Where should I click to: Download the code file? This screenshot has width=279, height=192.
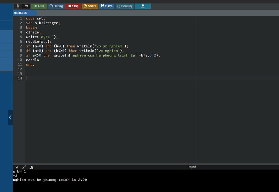click(143, 6)
